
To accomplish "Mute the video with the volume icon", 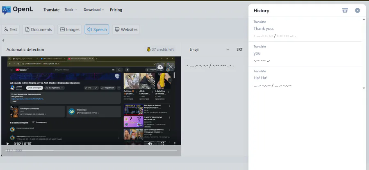I will coord(150,144).
